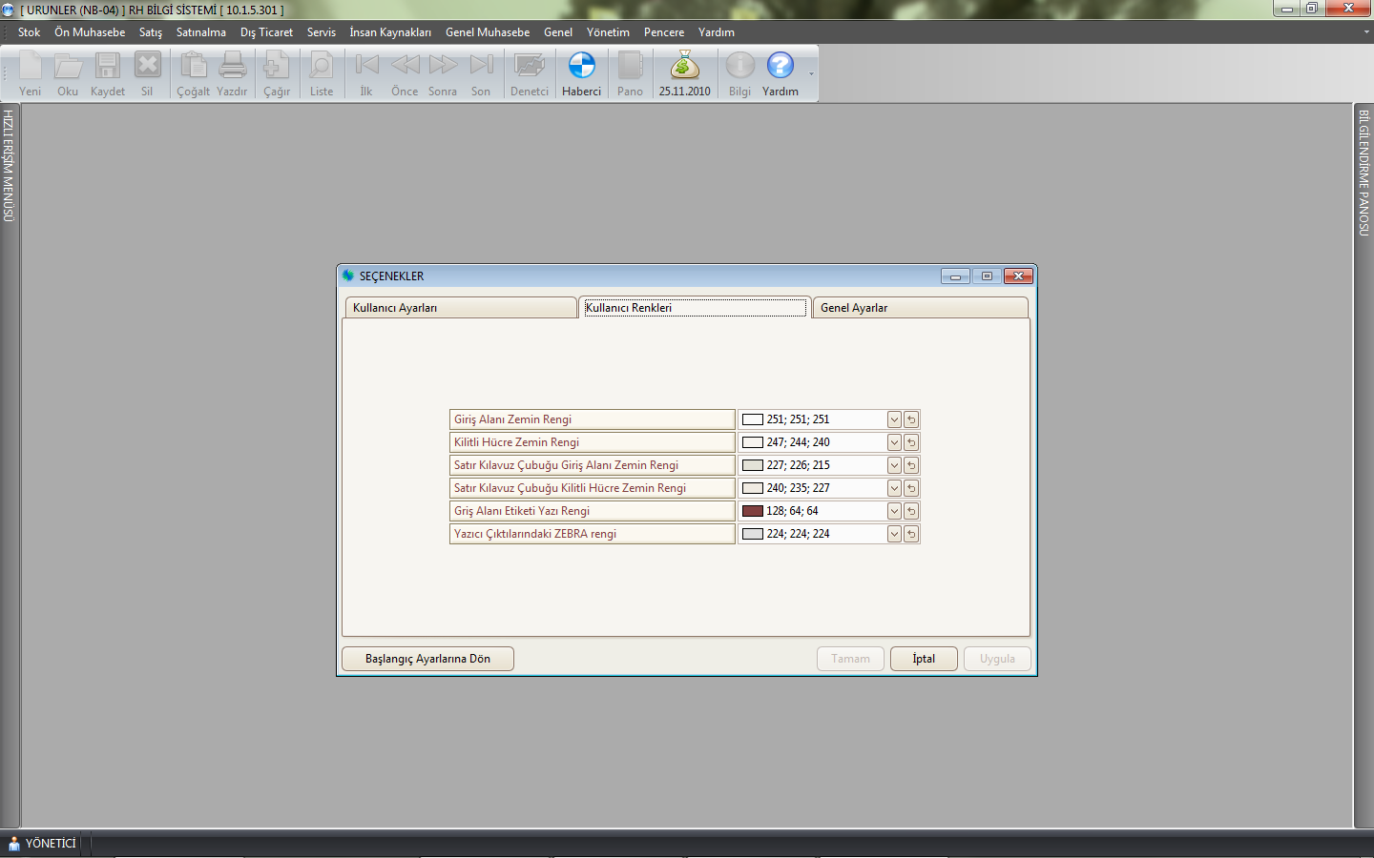
Task: Open the HIZLI ERİŞİM MENÜSÜ side panel
Action: coord(9,167)
